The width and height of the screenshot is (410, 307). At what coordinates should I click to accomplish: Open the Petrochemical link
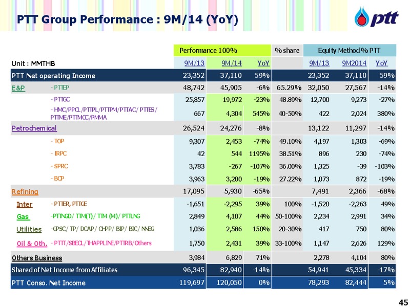tap(34, 128)
